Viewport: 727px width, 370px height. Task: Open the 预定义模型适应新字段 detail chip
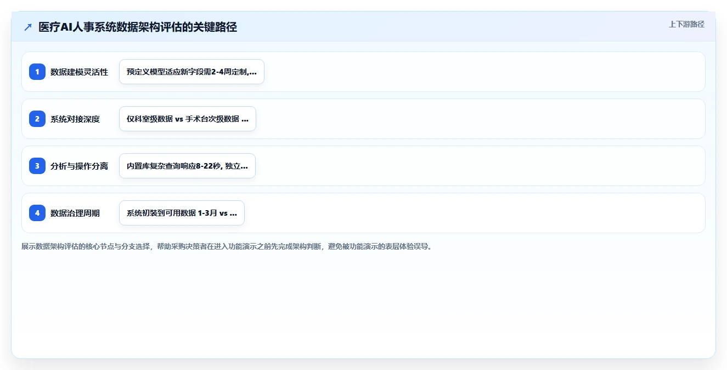[191, 72]
